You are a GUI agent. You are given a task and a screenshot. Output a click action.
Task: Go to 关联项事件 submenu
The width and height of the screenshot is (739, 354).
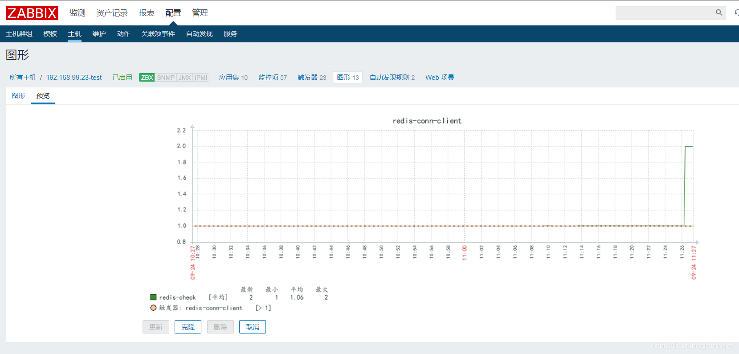coord(158,34)
